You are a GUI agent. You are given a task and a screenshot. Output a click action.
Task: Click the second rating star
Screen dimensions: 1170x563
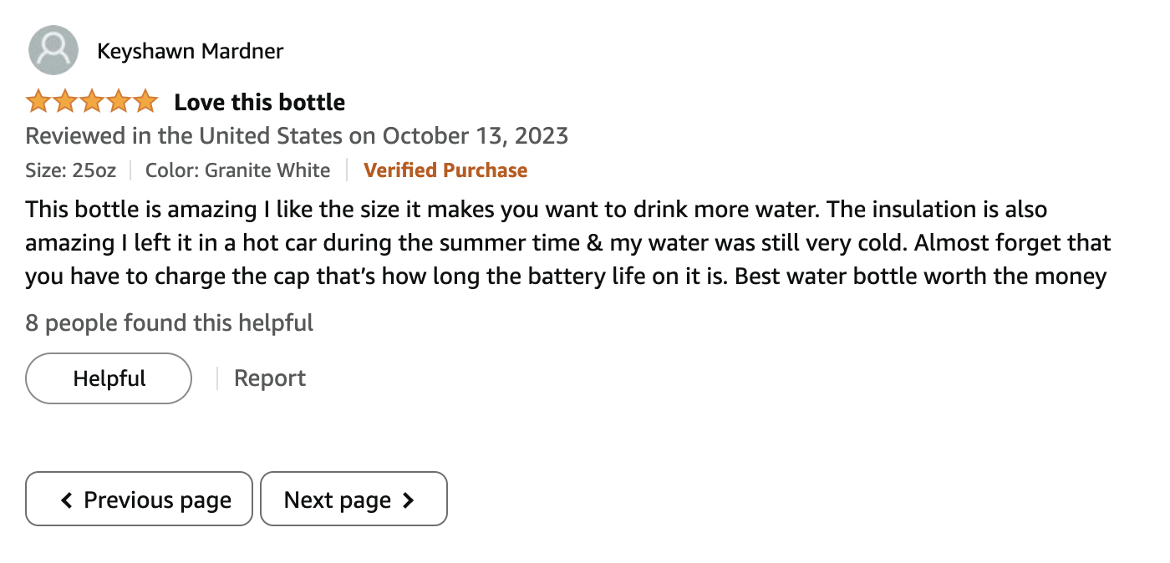click(x=65, y=102)
